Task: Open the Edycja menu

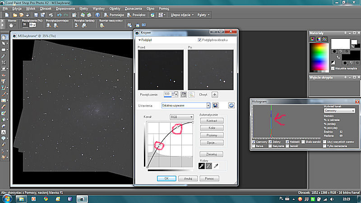Action: pos(17,9)
